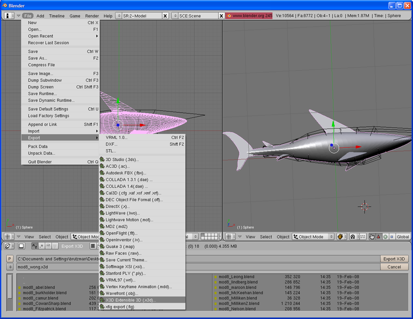Choose VRML 1.0... export
Viewport: 413px width, 319px height.
pos(142,137)
